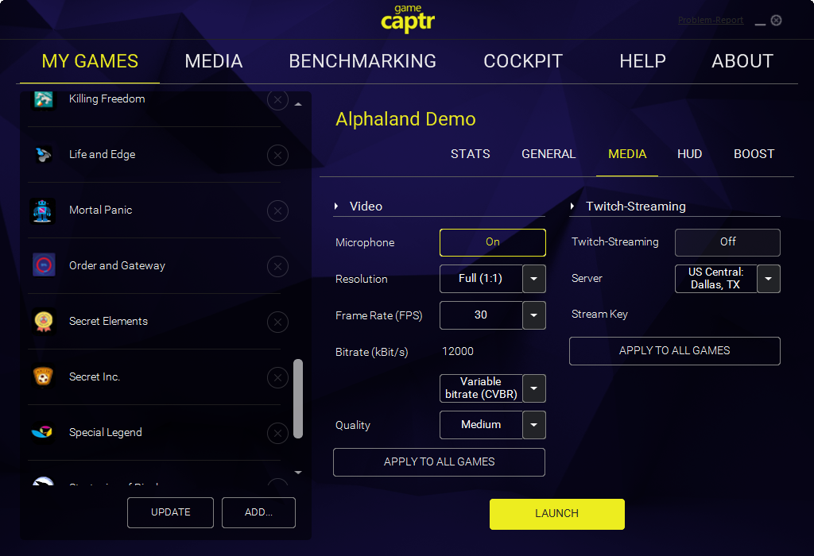This screenshot has width=814, height=556.
Task: Click the UPDATE button
Action: [x=170, y=512]
